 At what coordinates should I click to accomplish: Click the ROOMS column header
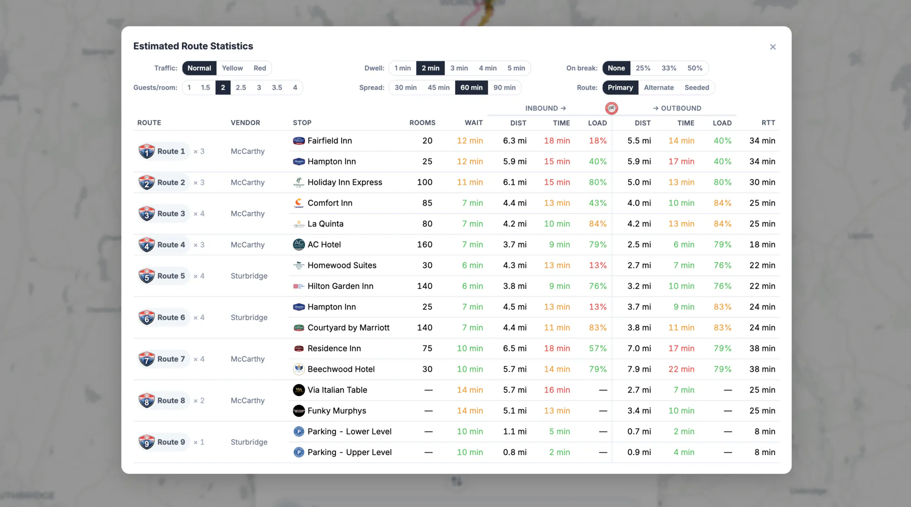pyautogui.click(x=422, y=123)
